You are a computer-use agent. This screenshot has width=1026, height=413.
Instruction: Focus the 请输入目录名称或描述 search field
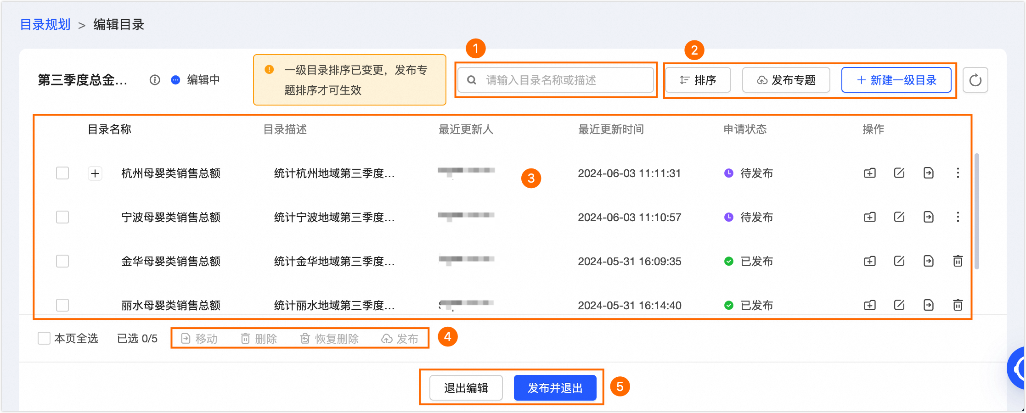click(556, 80)
